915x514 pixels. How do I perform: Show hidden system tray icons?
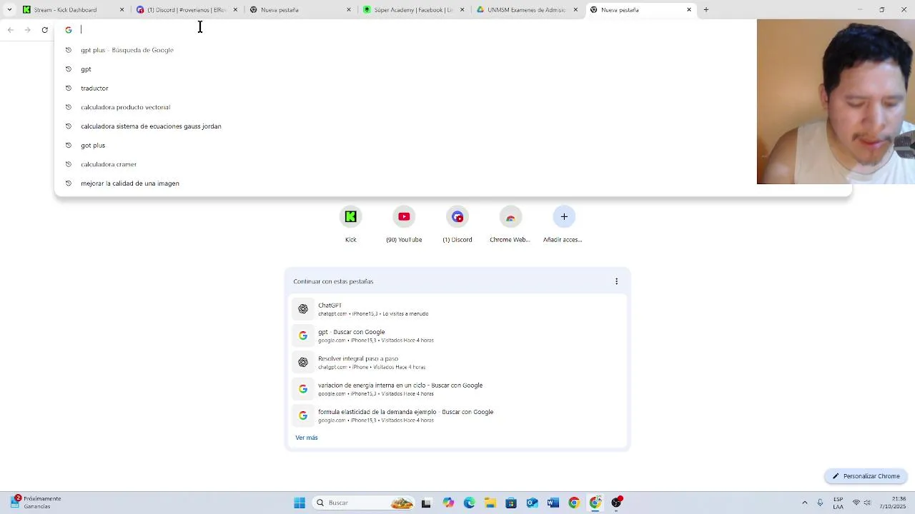[804, 503]
